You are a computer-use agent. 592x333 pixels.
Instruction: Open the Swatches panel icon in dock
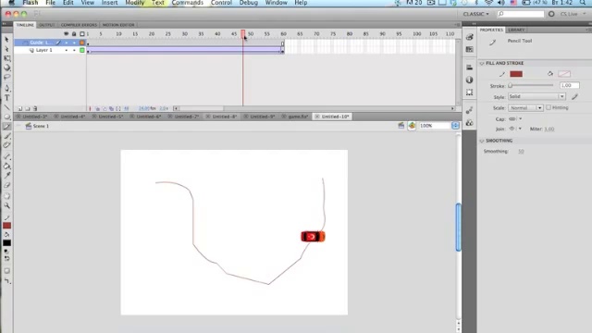pos(469,49)
